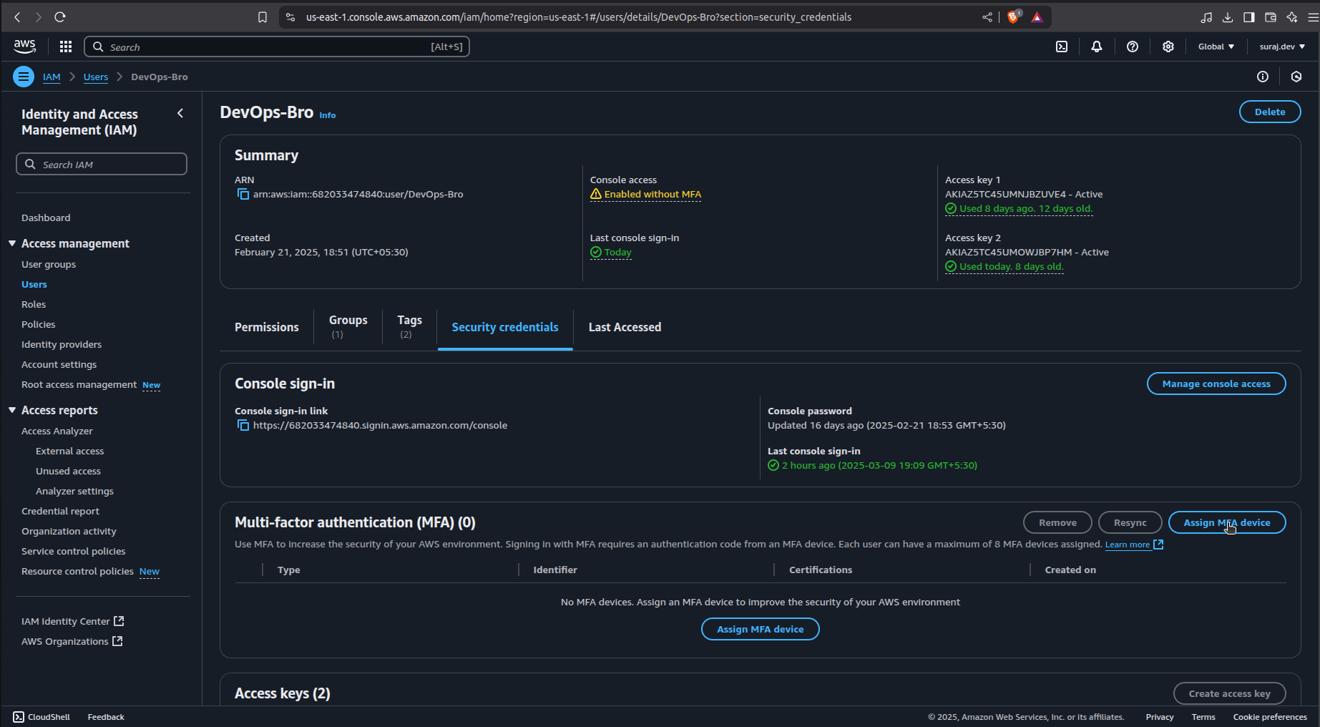Click the browser address bar URL
Image resolution: width=1320 pixels, height=727 pixels.
578,17
